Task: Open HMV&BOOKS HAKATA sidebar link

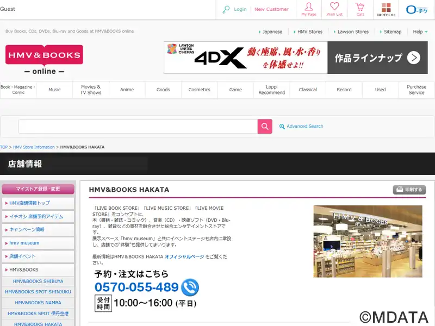Action: pyautogui.click(x=38, y=324)
